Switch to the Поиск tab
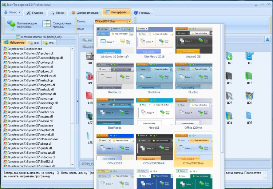Viewport: 273px width, 189px height. click(58, 13)
